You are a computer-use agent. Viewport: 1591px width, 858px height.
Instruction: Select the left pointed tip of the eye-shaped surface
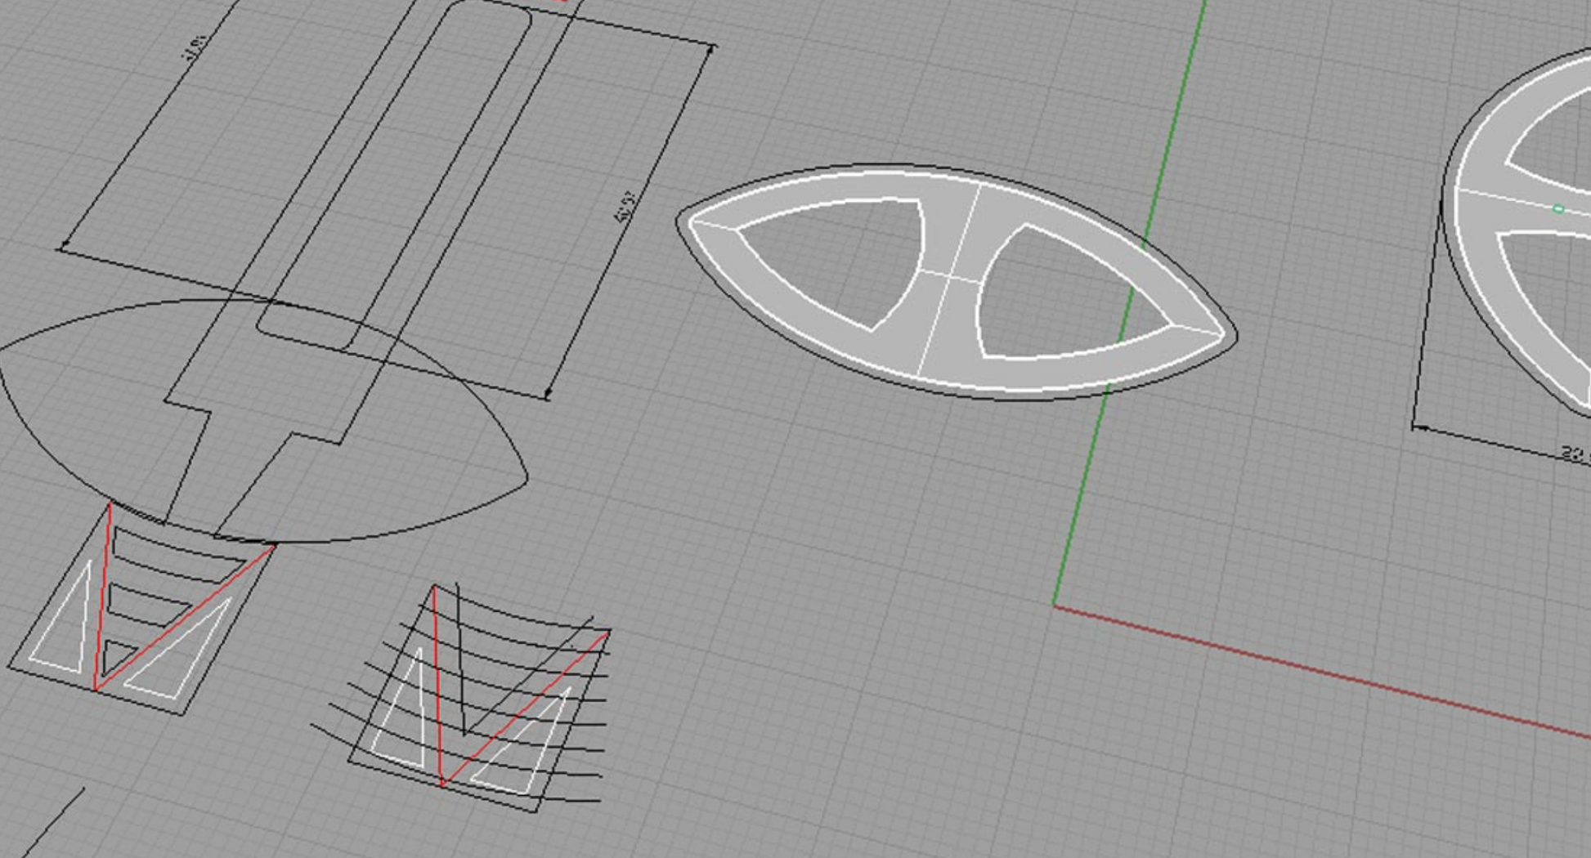click(x=680, y=221)
